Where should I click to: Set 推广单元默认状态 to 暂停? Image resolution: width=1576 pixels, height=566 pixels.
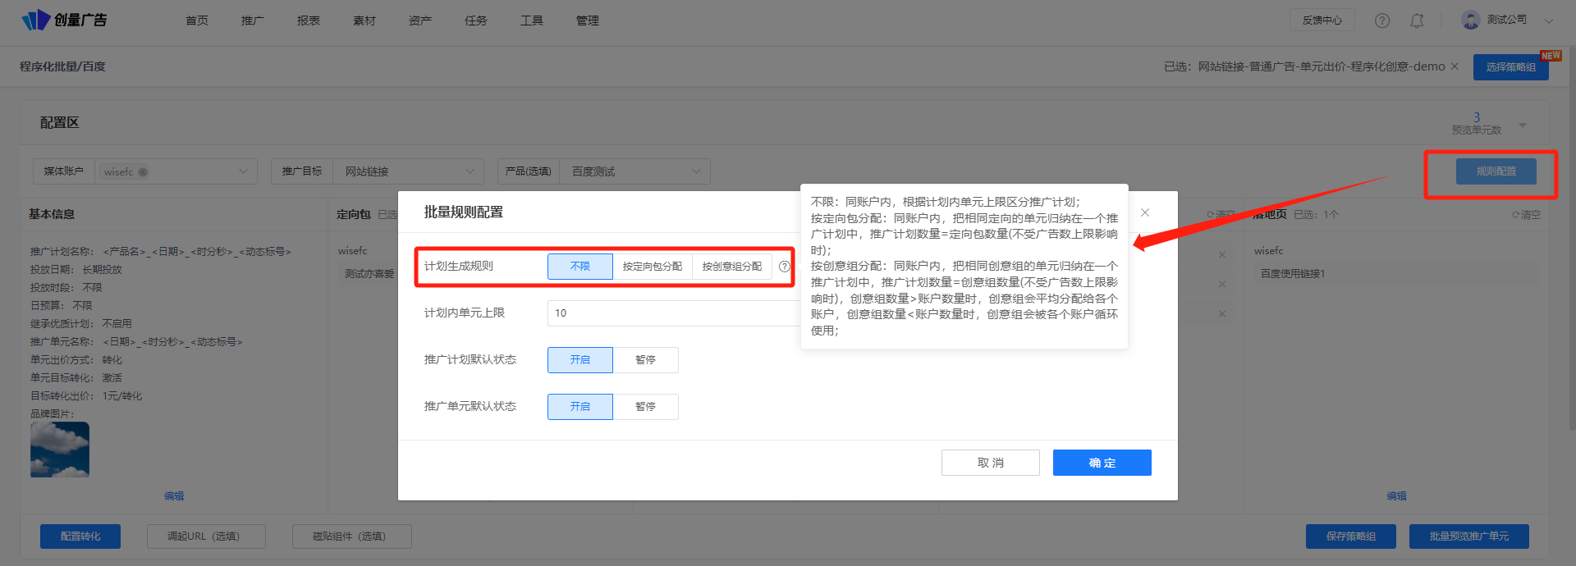pos(645,407)
